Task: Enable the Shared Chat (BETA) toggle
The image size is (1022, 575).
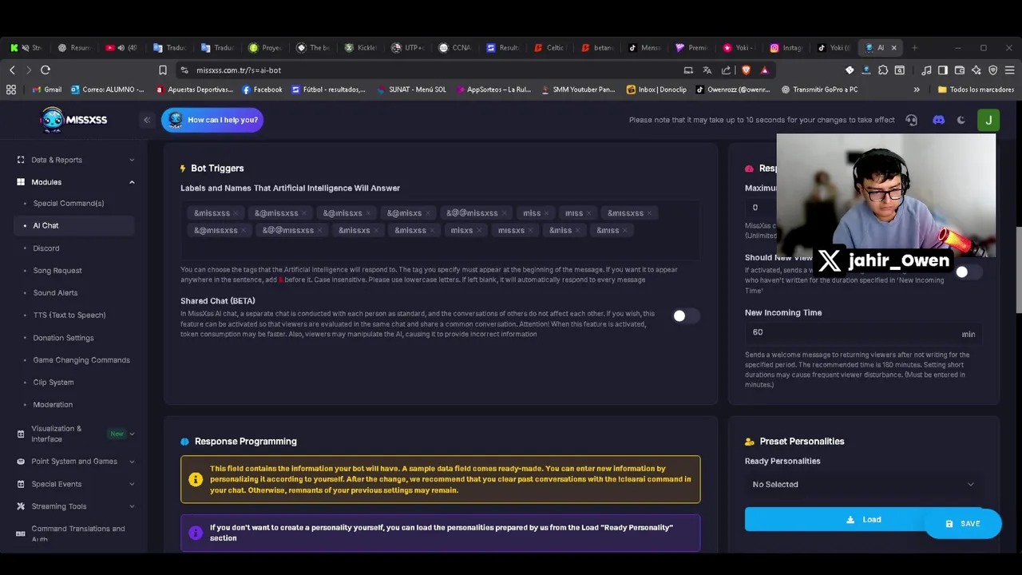Action: pyautogui.click(x=685, y=316)
